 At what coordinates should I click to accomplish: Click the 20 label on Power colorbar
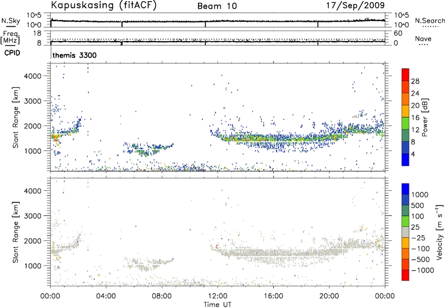[x=415, y=106]
